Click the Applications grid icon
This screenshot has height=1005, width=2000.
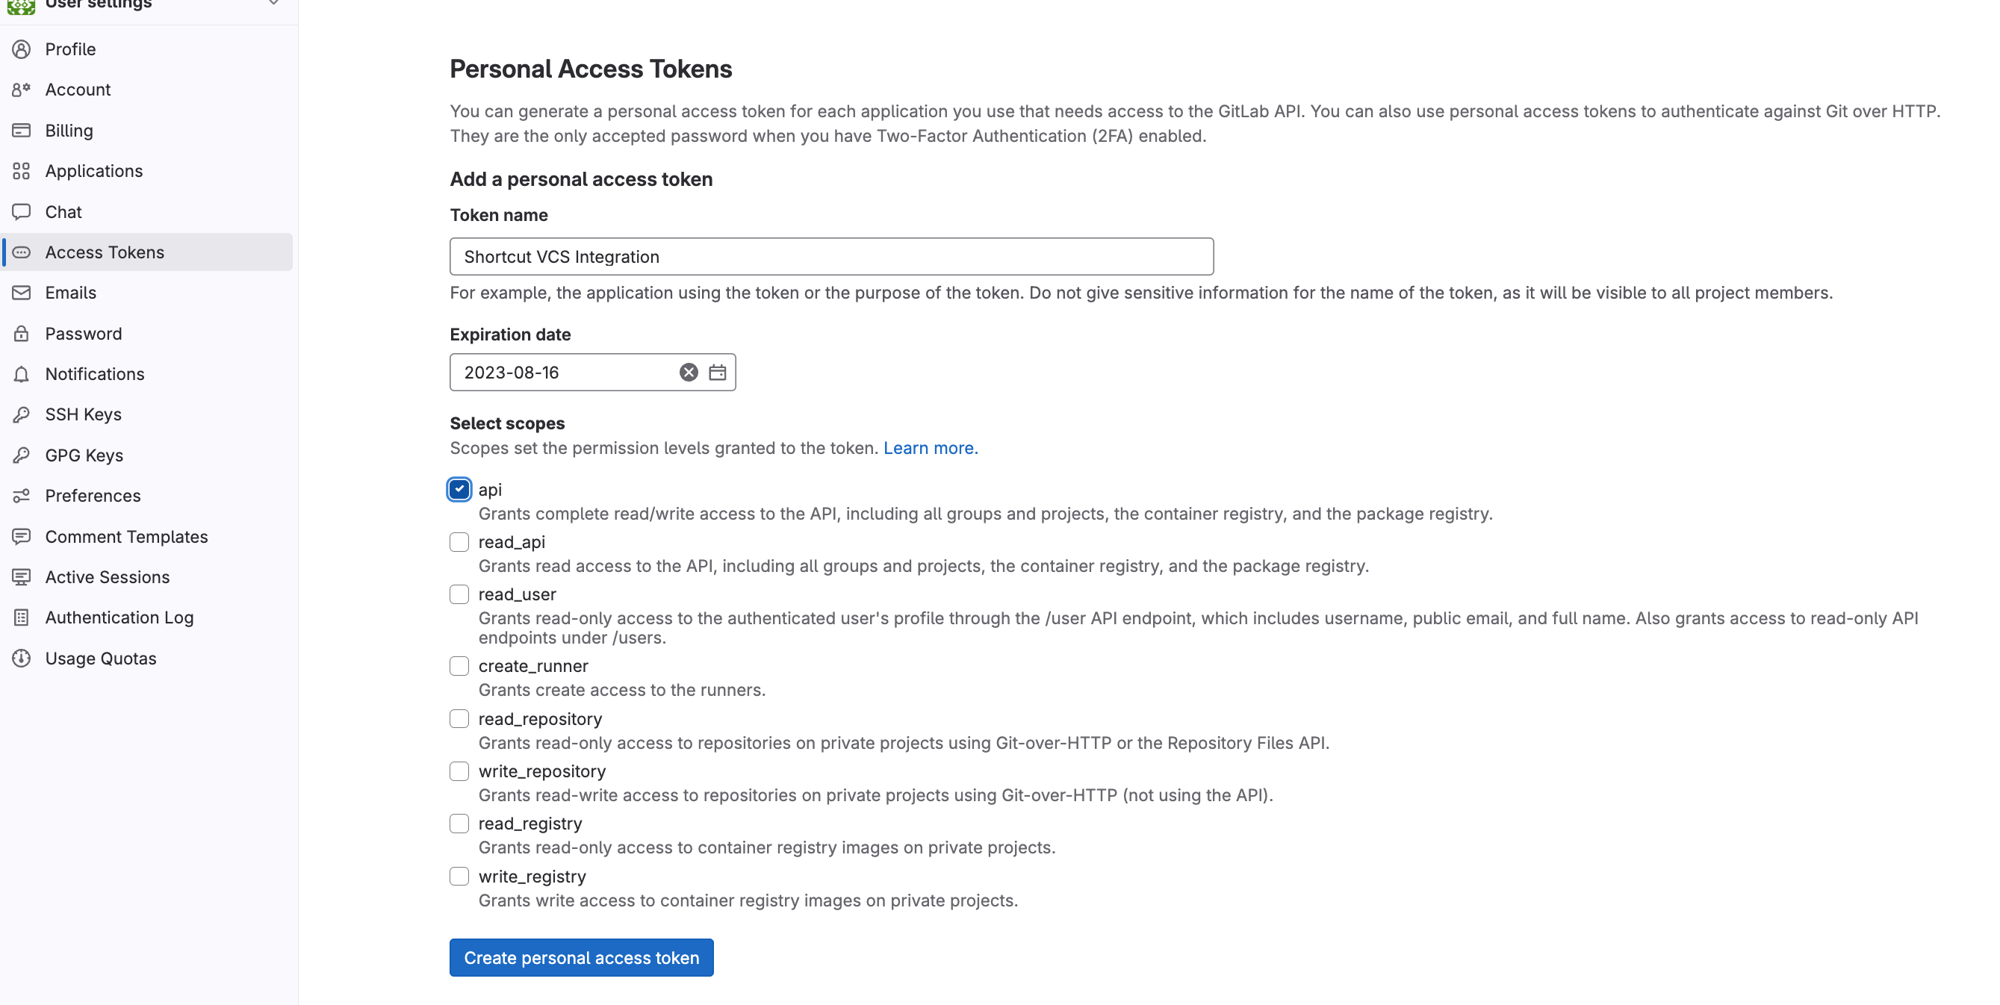click(x=22, y=171)
